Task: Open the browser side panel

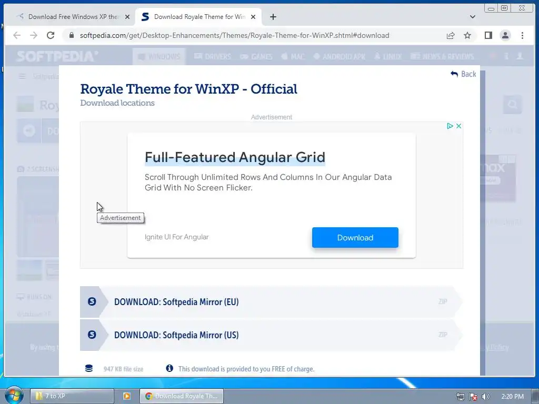Action: click(488, 35)
